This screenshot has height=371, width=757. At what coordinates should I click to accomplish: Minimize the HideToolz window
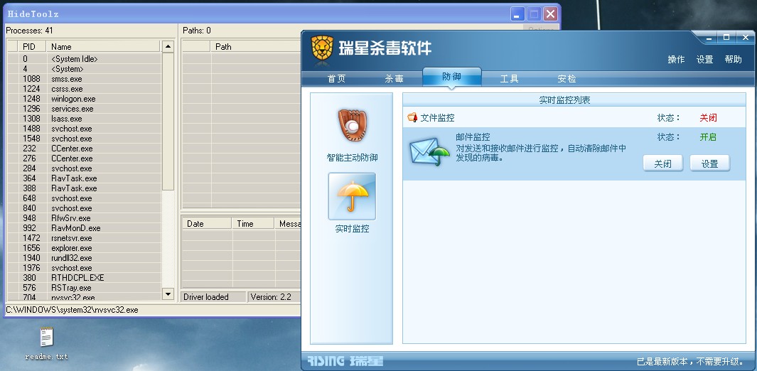(517, 14)
